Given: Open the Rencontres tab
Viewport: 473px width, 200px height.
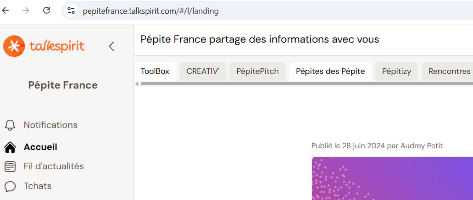Looking at the screenshot, I should click(447, 71).
